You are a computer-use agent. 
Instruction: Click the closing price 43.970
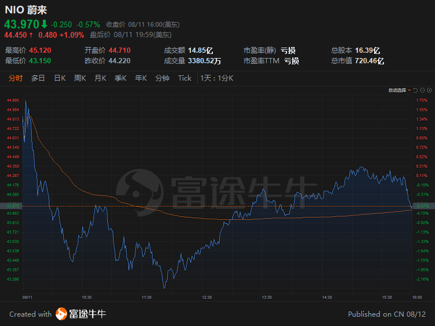pyautogui.click(x=22, y=24)
